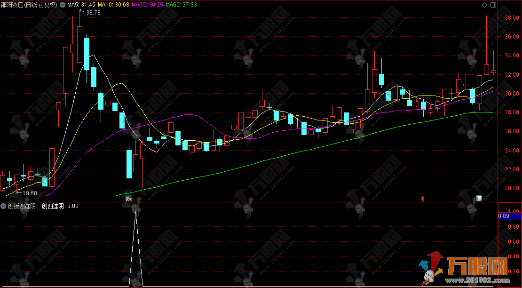Click the 28.00 price axis label

coord(511,112)
